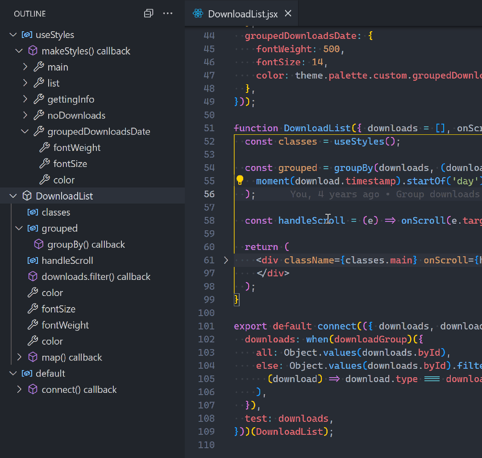Collapse the useStyles outline node

13,35
